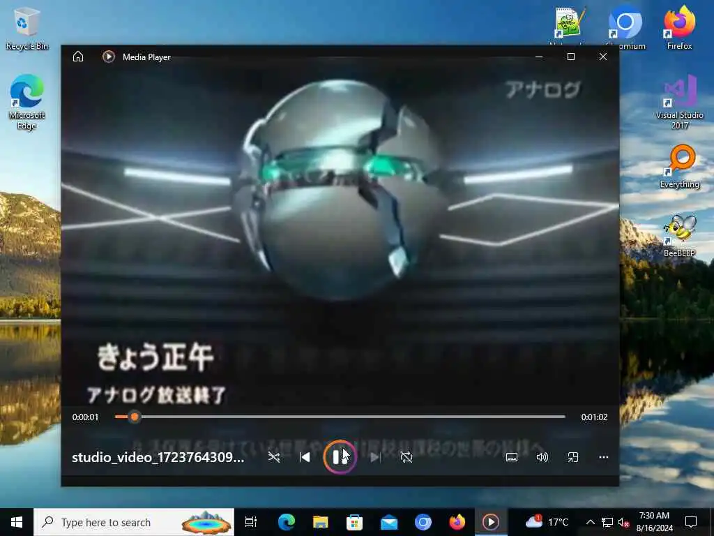The height and width of the screenshot is (536, 714).
Task: Minimize the Media Player window
Action: [539, 57]
